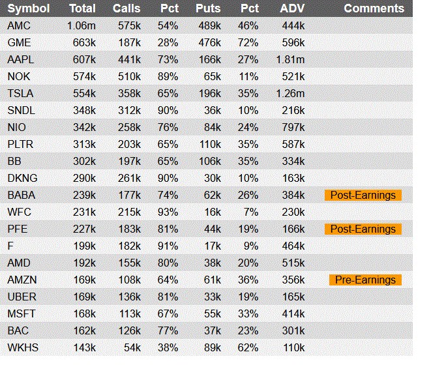
Task: Select the Comments column header
Action: coord(374,8)
